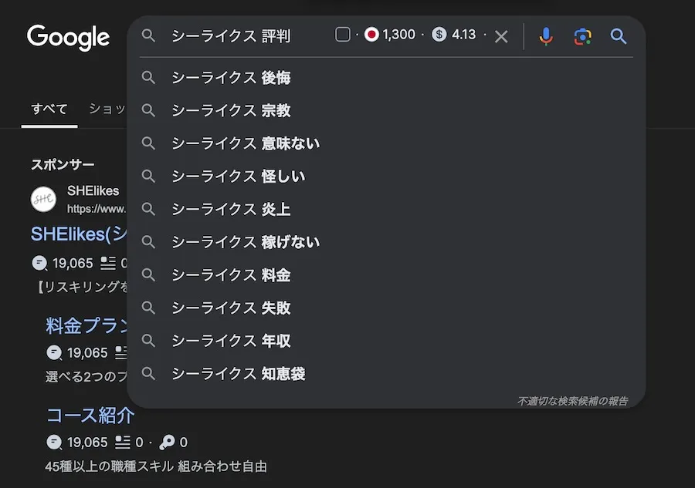The width and height of the screenshot is (695, 488).
Task: Choose suggestion シーライクス 料金
Action: tap(386, 275)
